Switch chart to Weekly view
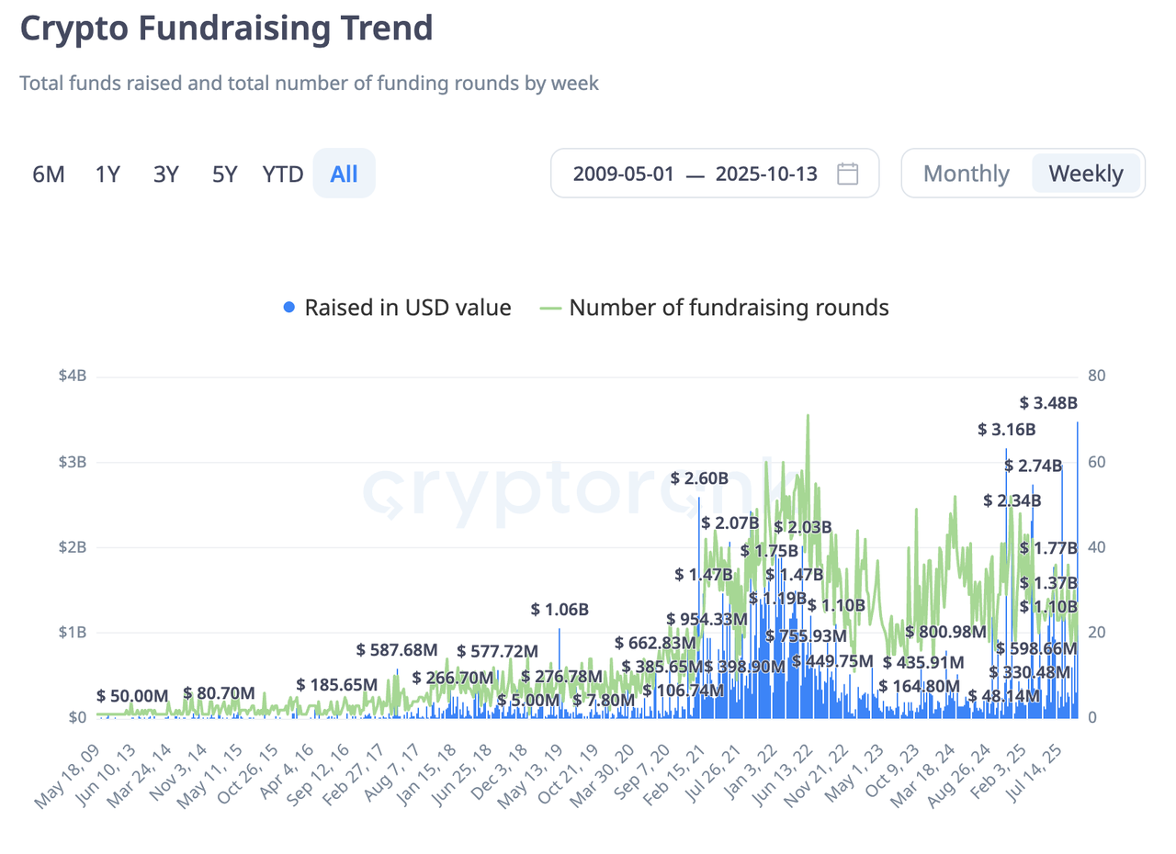This screenshot has width=1176, height=854. pyautogui.click(x=1085, y=174)
